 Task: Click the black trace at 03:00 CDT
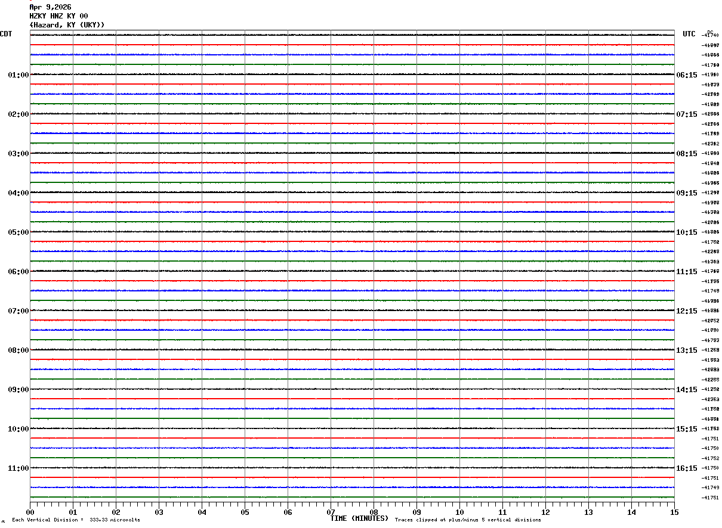click(352, 153)
